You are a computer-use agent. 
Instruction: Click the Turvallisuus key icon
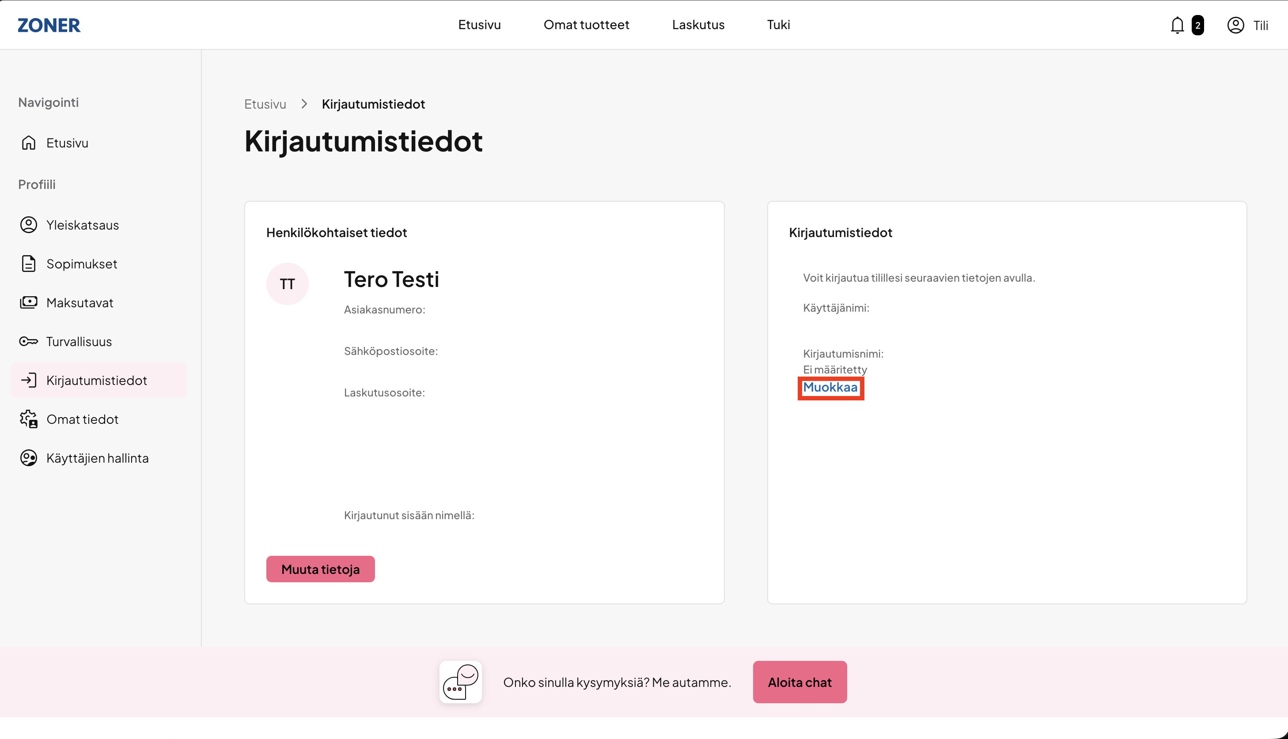[29, 342]
